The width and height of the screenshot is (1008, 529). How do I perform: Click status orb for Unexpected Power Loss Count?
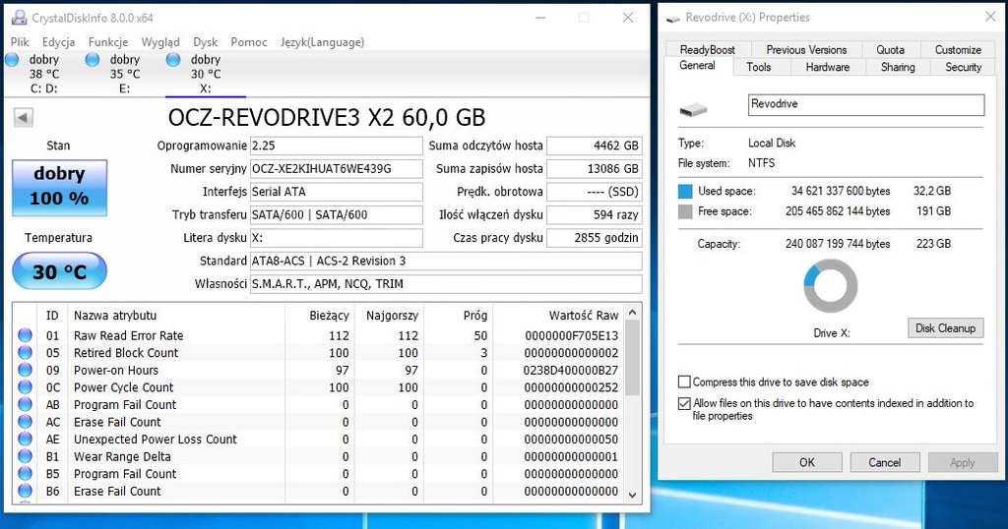pos(25,440)
